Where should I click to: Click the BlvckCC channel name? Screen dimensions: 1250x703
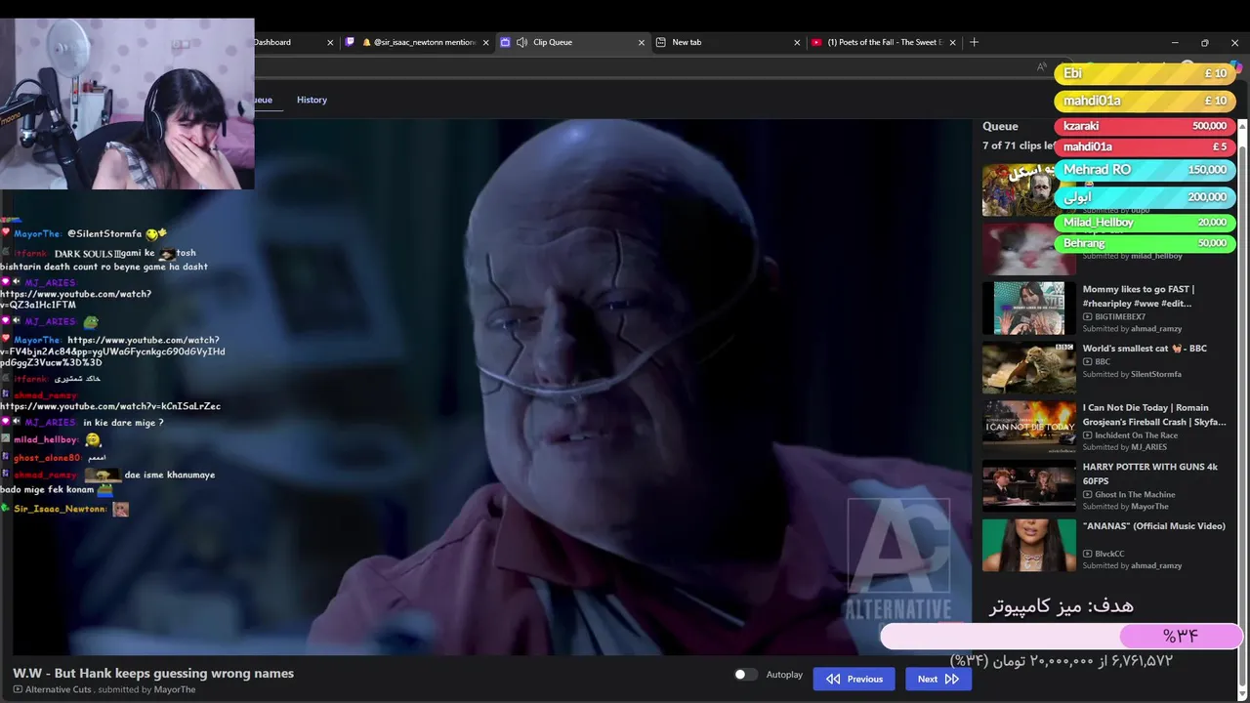[x=1109, y=554]
